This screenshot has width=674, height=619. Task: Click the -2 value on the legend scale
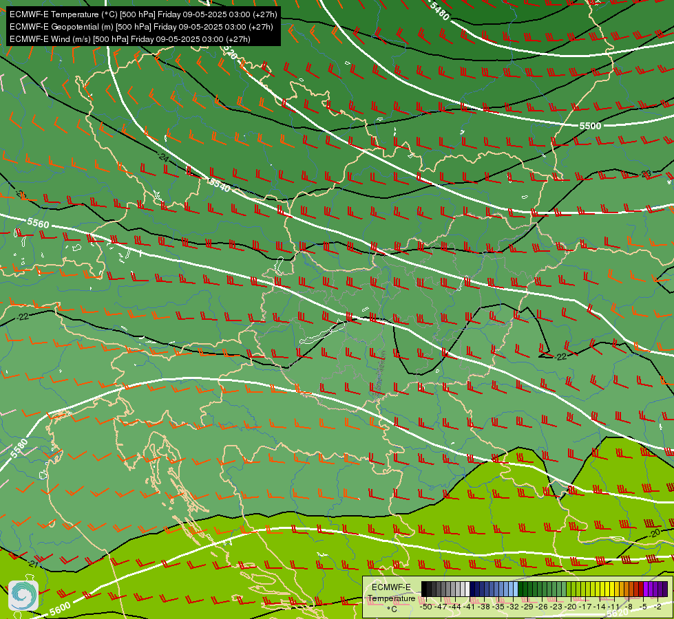657,607
